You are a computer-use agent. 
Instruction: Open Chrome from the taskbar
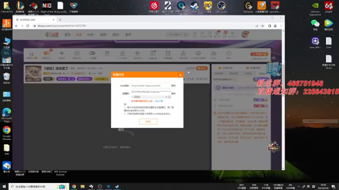click(x=74, y=187)
